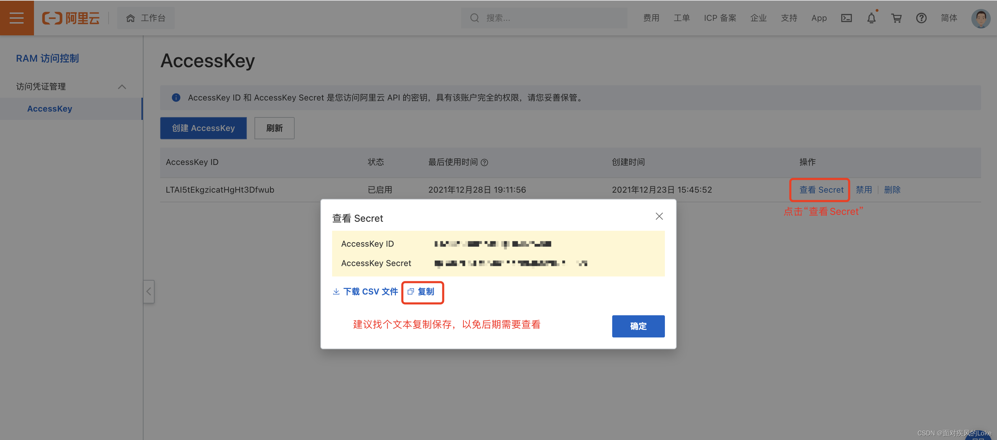Show 最后使用时间 help tooltip icon
The width and height of the screenshot is (997, 440).
coord(484,163)
